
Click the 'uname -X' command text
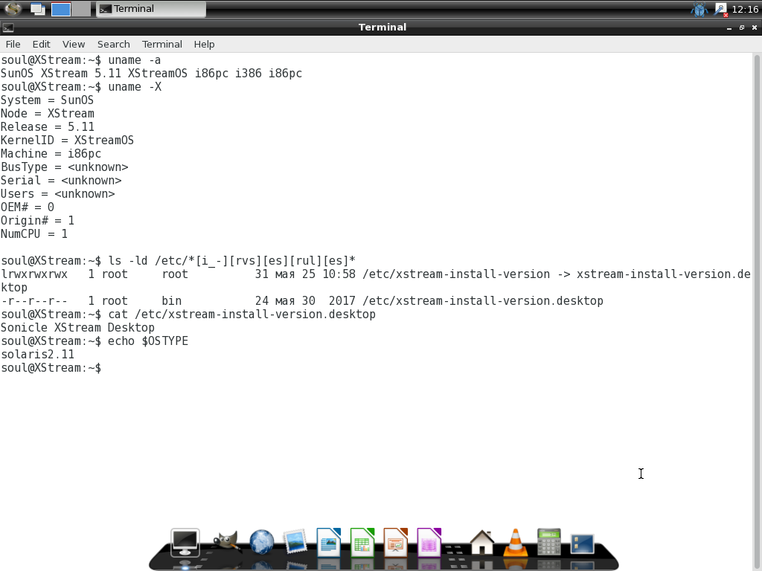(135, 87)
